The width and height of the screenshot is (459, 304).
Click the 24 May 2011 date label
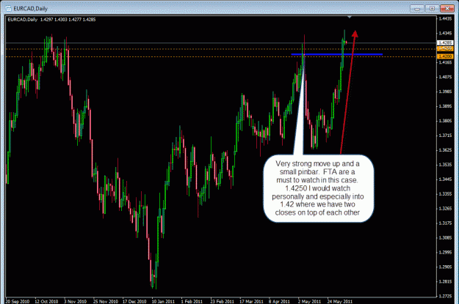pos(340,301)
